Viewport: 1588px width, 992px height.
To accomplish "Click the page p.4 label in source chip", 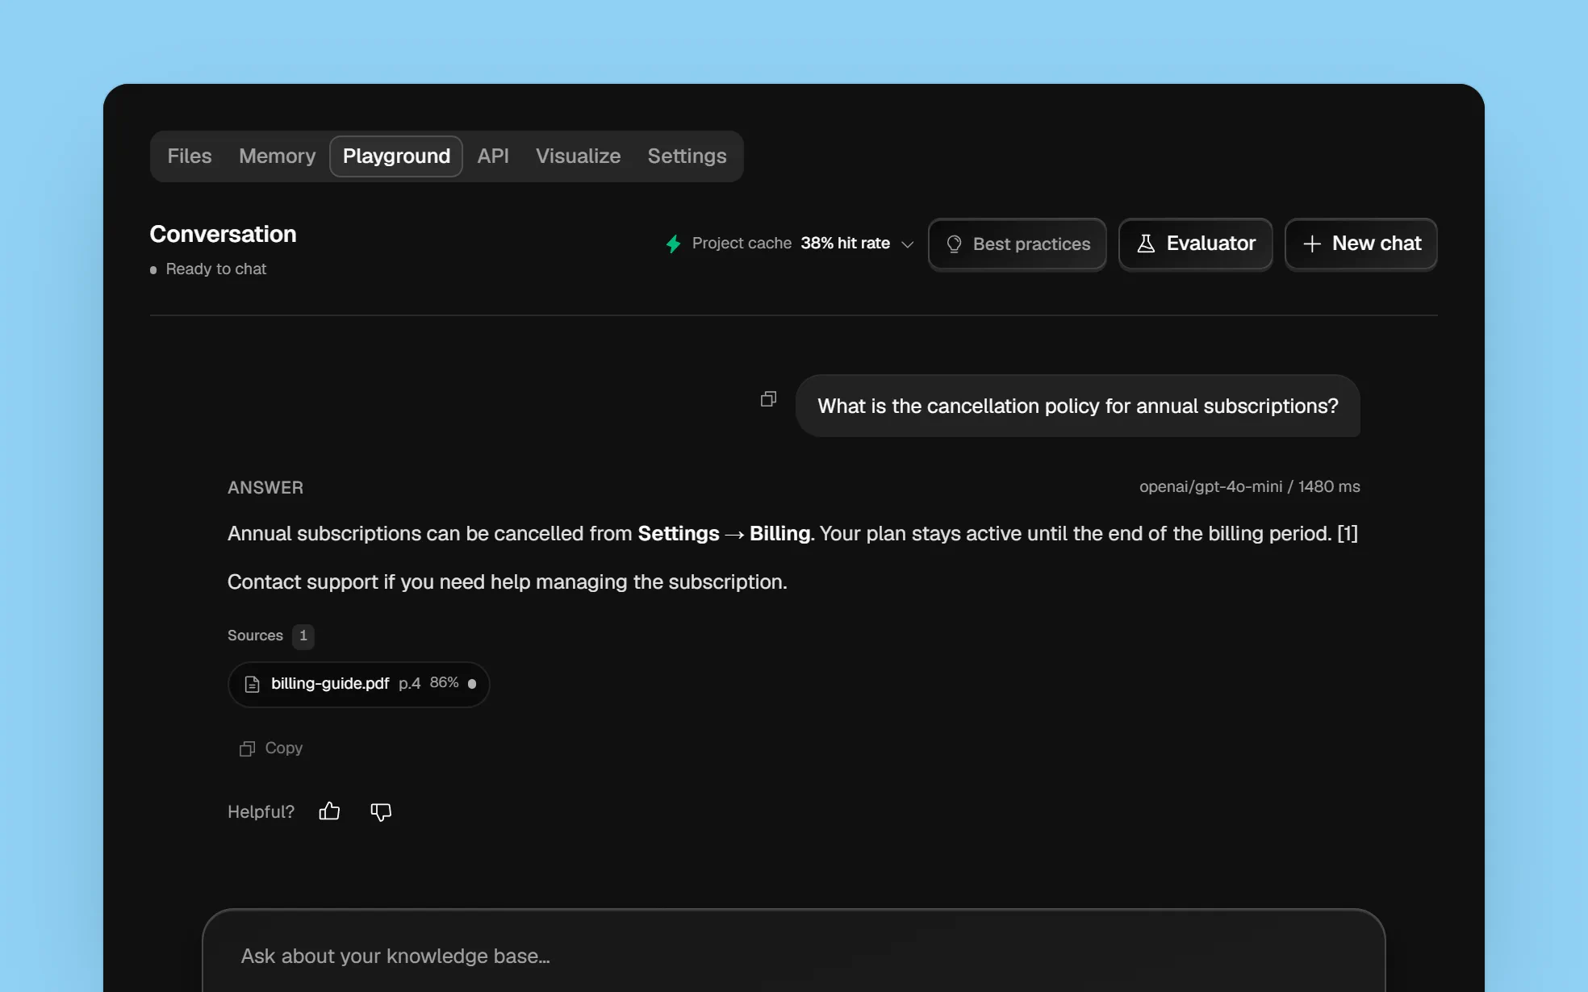I will tap(409, 684).
